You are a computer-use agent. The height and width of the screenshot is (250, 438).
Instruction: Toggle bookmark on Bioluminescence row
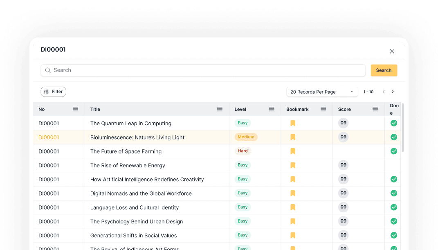coord(293,137)
